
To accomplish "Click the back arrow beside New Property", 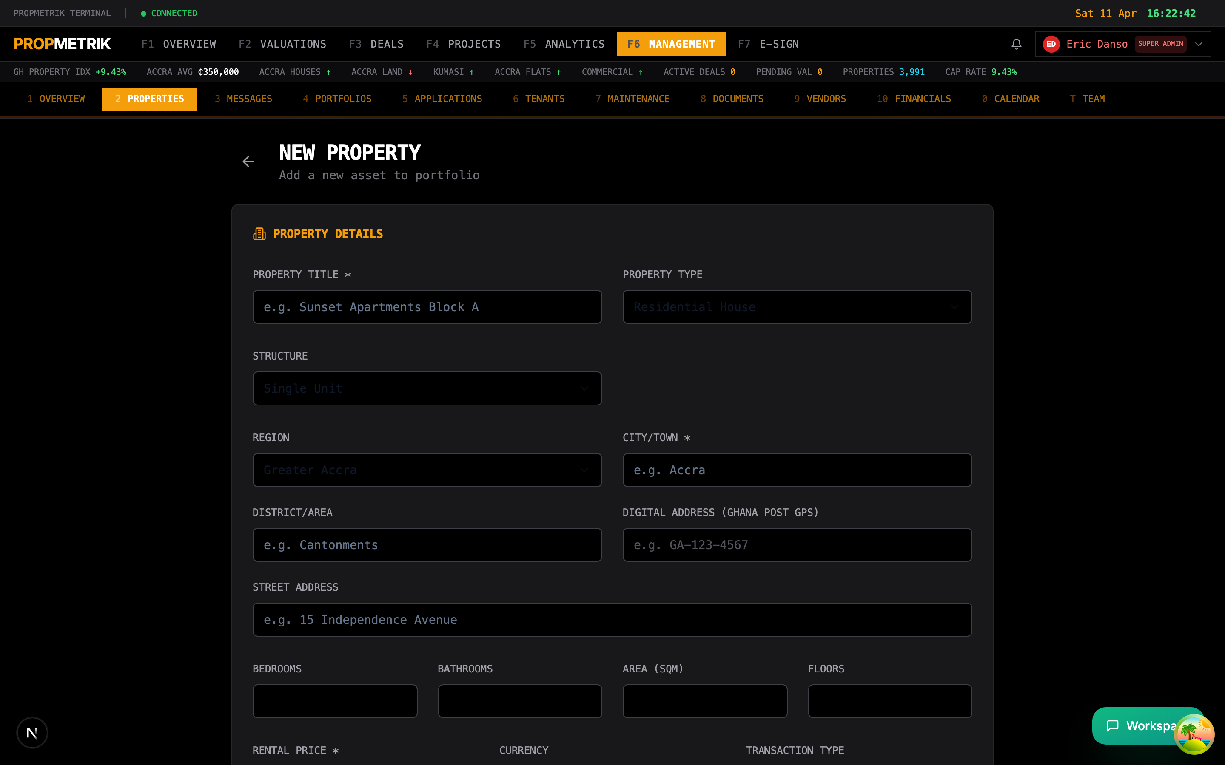I will (x=248, y=161).
